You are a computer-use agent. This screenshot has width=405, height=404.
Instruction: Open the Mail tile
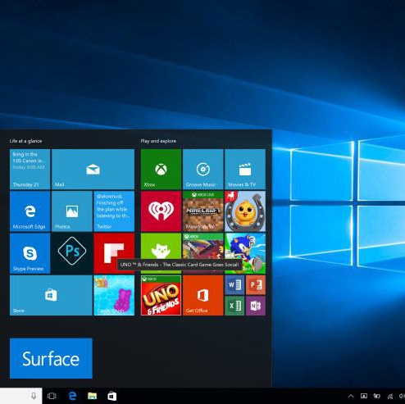pos(93,169)
